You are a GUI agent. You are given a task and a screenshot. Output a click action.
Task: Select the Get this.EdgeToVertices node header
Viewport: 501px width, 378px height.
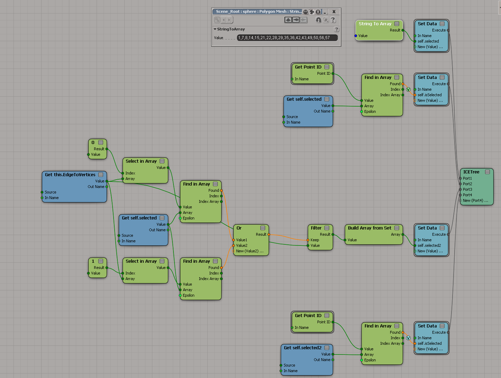70,175
